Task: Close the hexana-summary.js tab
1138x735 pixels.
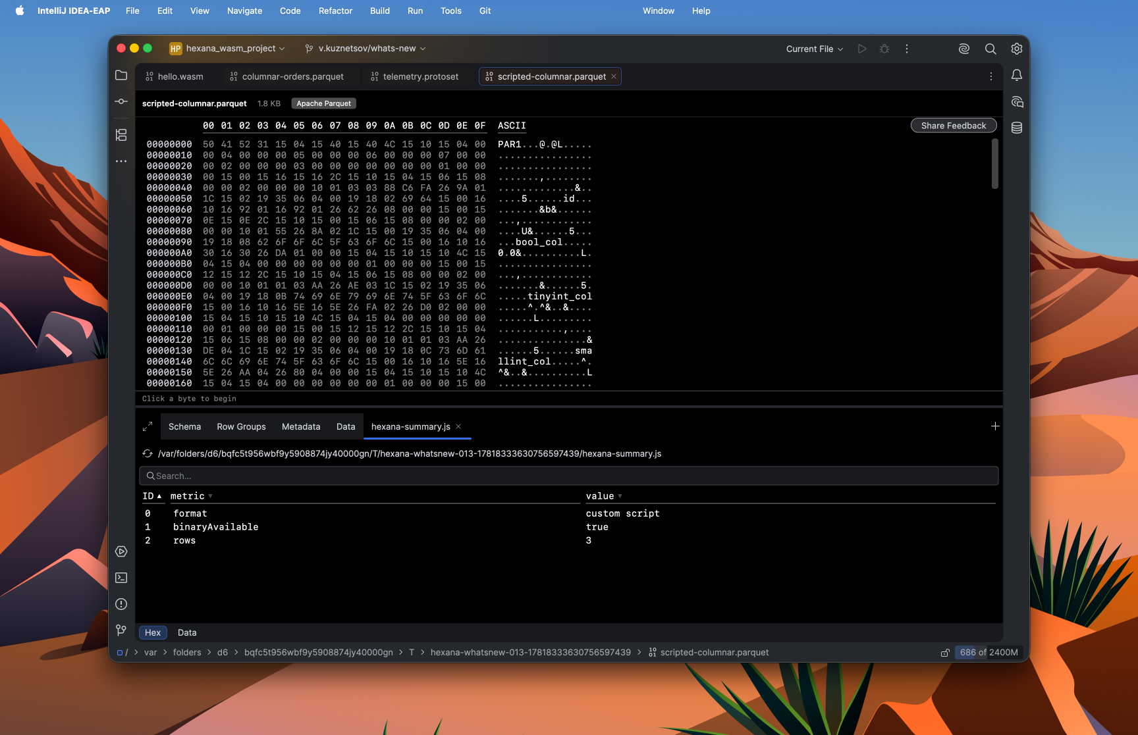Action: (458, 426)
